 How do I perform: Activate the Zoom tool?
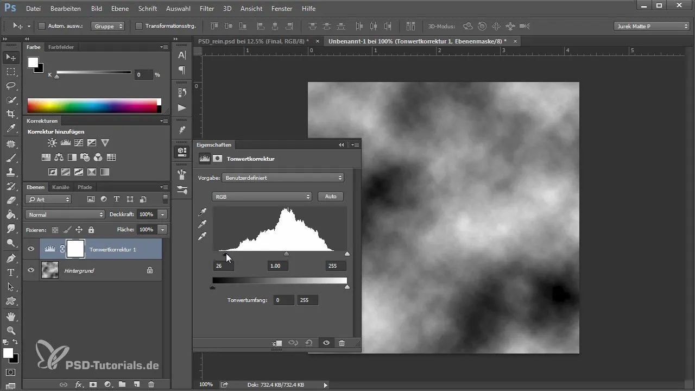pos(10,330)
